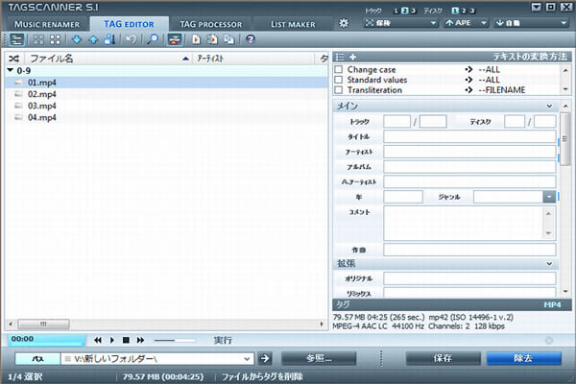Screen dimensions: 576x384
Task: Click the rewind playback button
Action: point(97,340)
